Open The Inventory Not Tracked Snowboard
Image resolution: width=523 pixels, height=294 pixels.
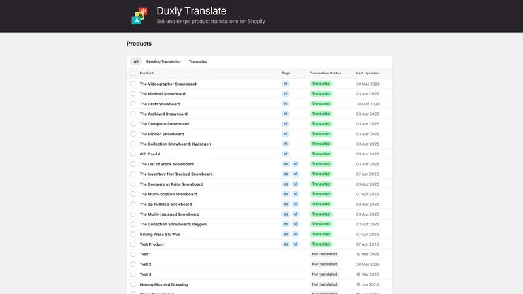tap(176, 174)
